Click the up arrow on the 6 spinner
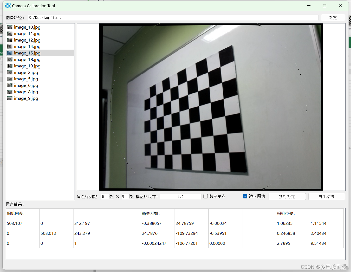Viewport: 351px width, 272px height. tap(111, 195)
